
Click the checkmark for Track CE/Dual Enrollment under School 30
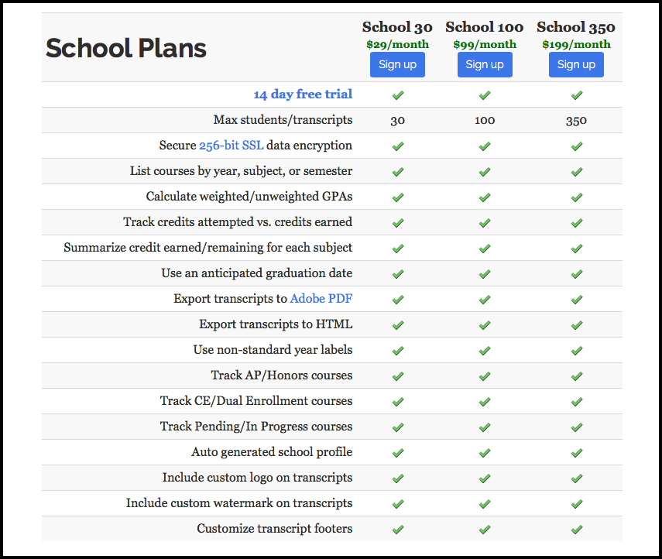pos(397,401)
